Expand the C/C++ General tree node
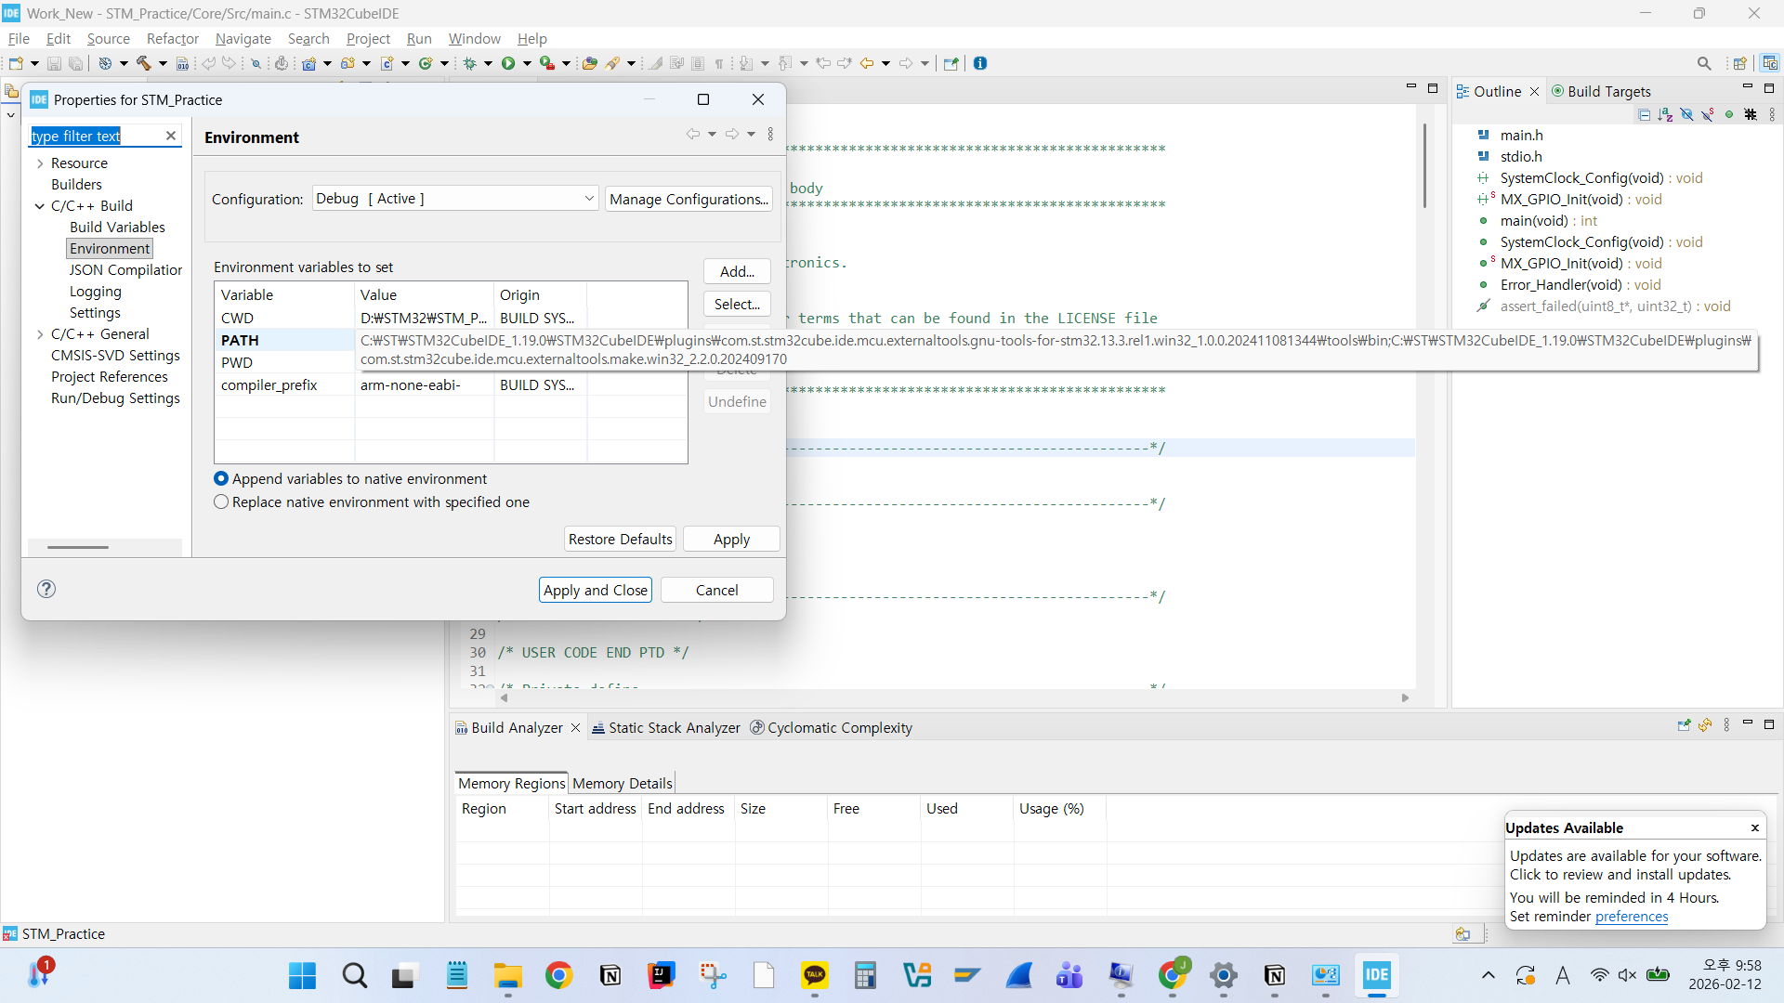The width and height of the screenshot is (1784, 1003). tap(40, 334)
